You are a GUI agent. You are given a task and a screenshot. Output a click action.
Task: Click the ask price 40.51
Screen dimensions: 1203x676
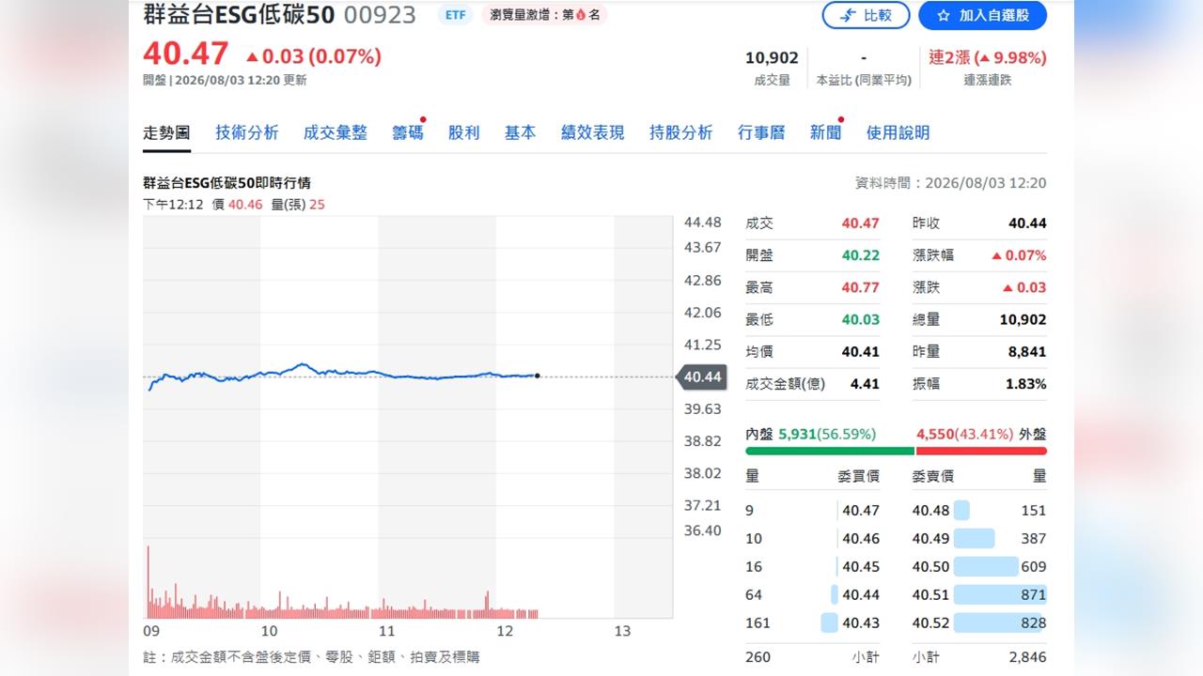coord(930,594)
